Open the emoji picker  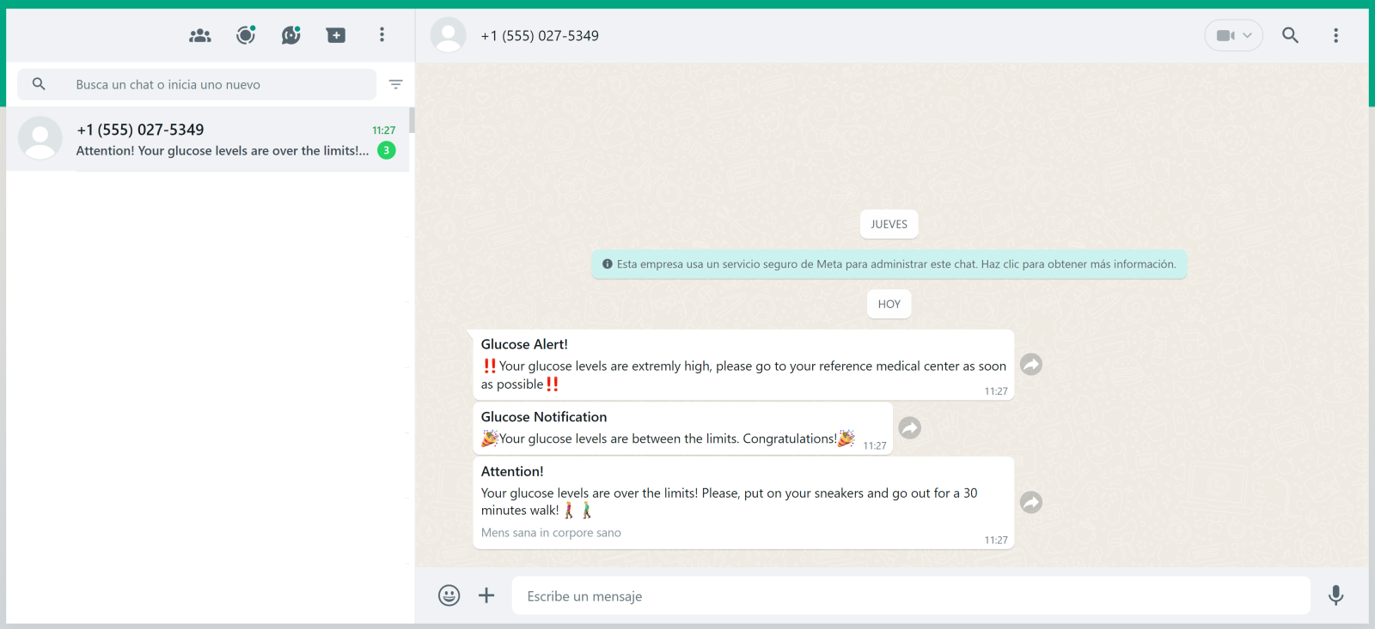[449, 596]
